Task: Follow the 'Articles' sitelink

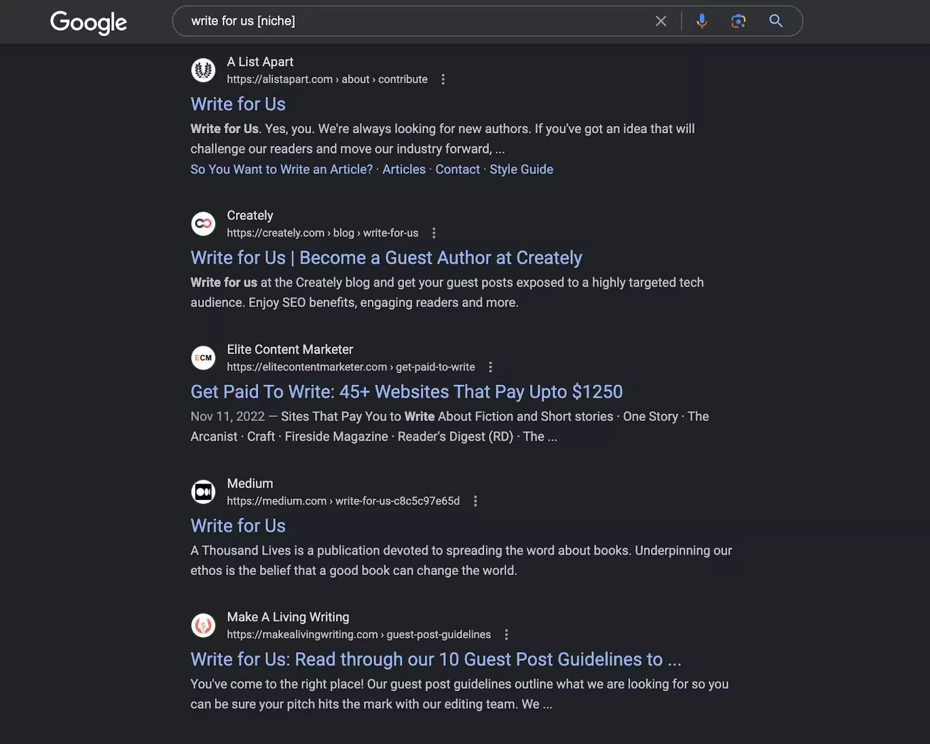Action: pos(404,169)
